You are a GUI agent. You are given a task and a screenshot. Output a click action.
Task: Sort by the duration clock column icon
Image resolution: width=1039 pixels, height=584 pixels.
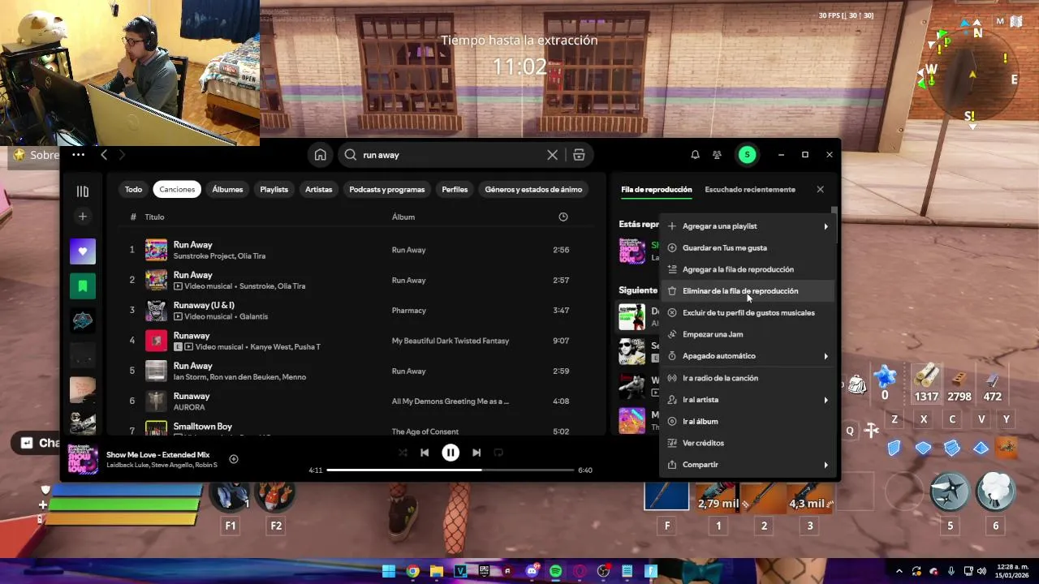[x=563, y=217]
